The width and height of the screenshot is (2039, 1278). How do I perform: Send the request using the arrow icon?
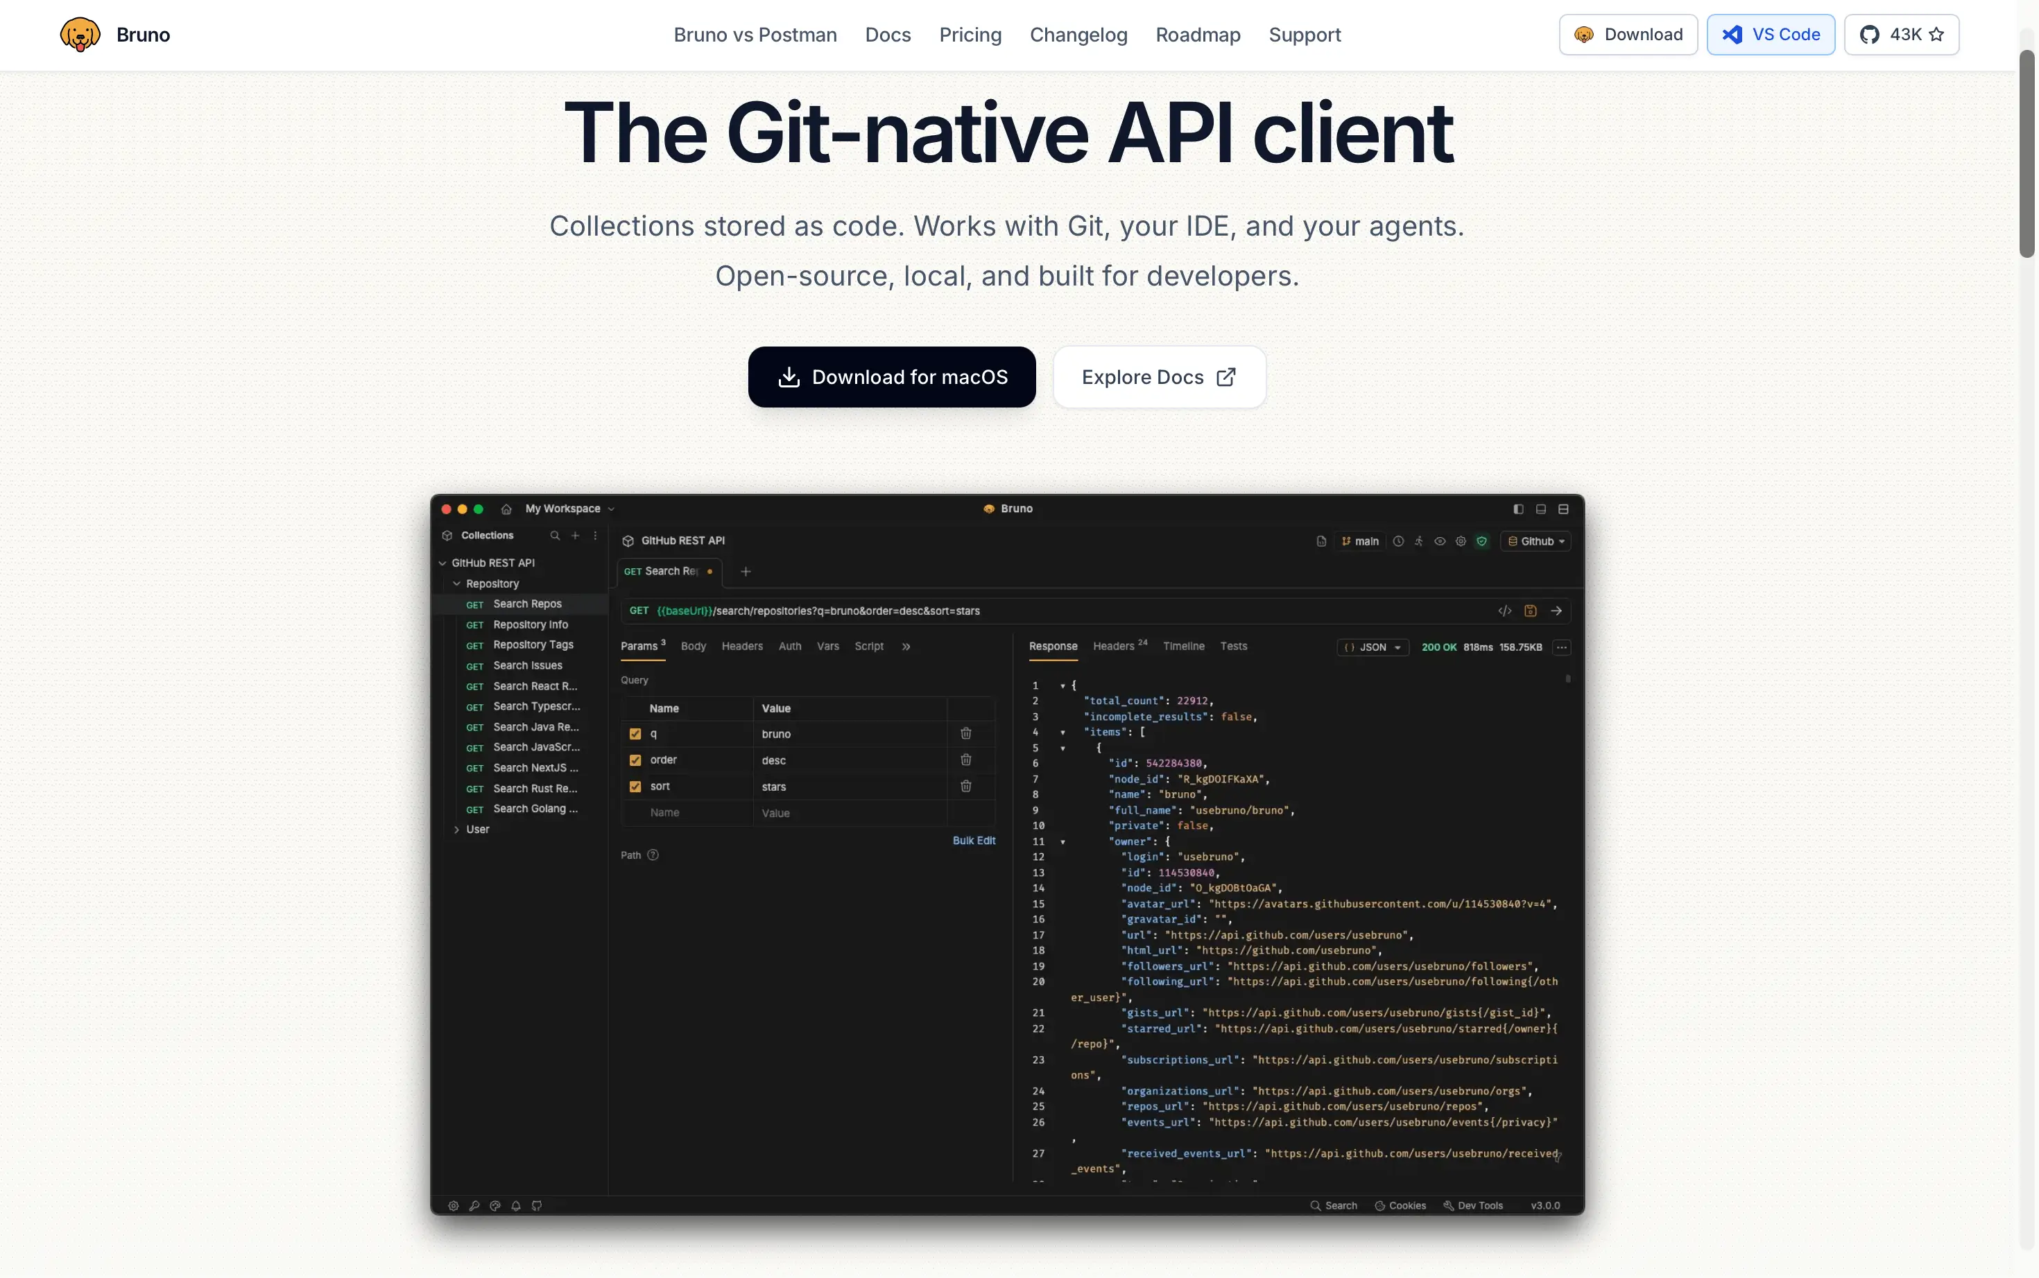click(1556, 611)
